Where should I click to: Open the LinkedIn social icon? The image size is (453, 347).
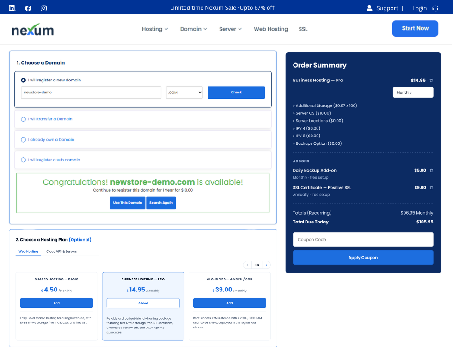point(12,8)
